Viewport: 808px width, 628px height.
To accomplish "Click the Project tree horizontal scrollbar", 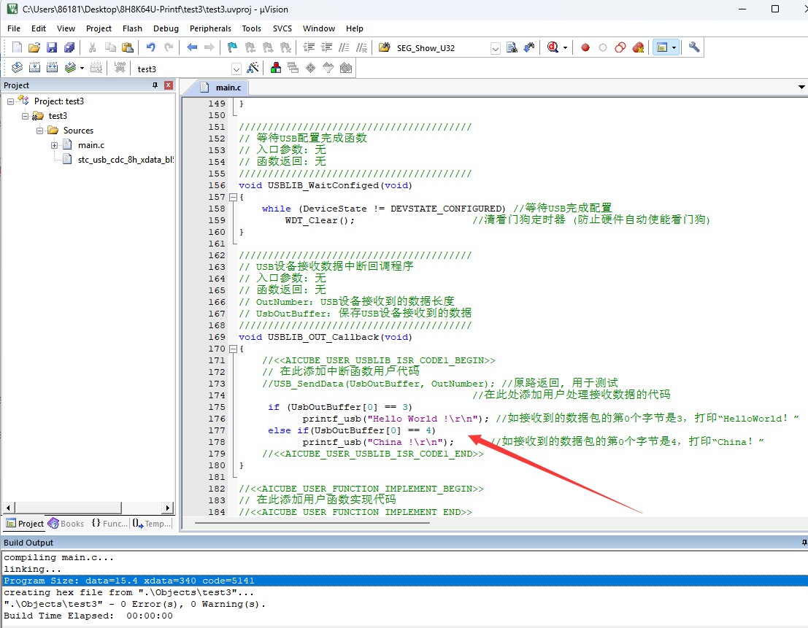I will coord(88,508).
